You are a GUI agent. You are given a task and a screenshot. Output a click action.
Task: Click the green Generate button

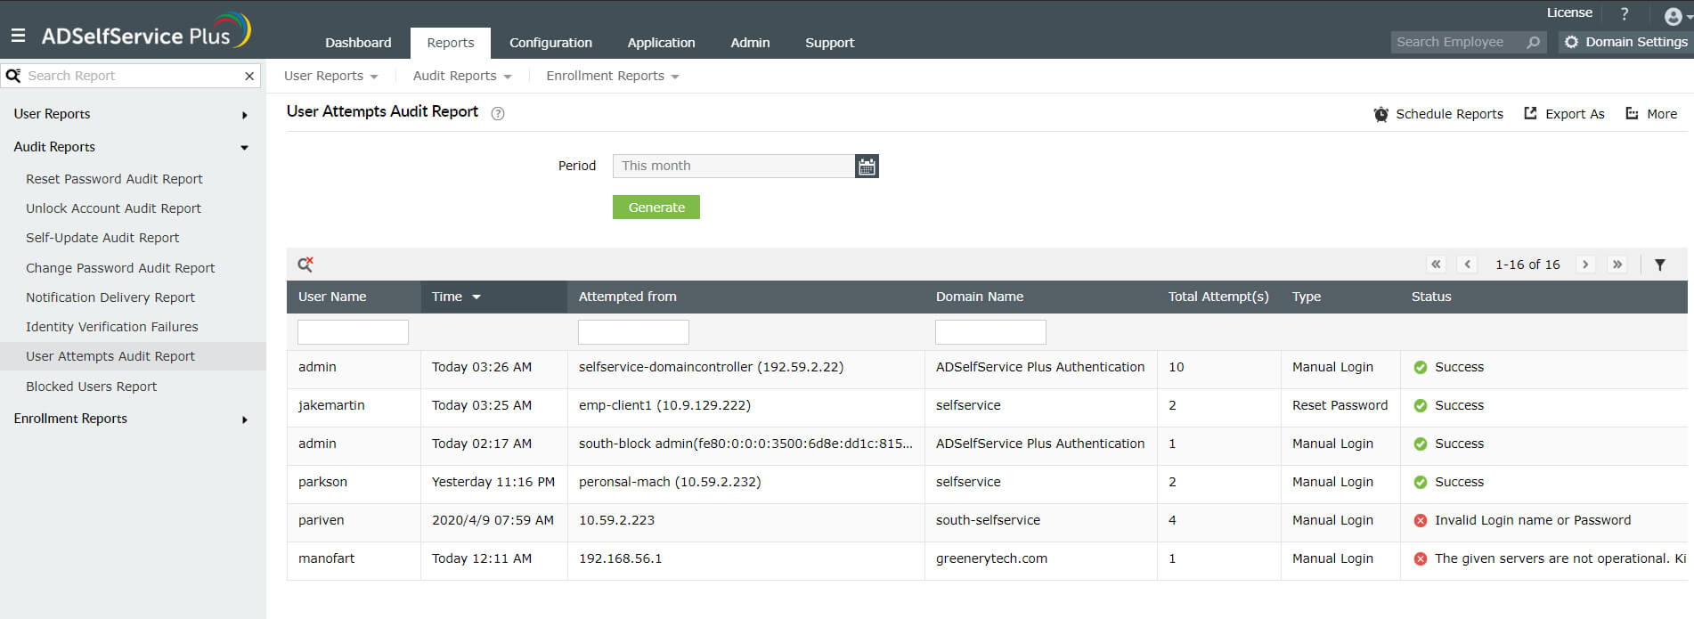pos(656,208)
